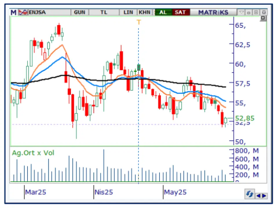This screenshot has height=208, width=278.
Task: Click the small square icon at chart corner
Action: click(x=263, y=18)
